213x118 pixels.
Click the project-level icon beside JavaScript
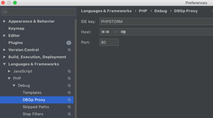(69, 71)
